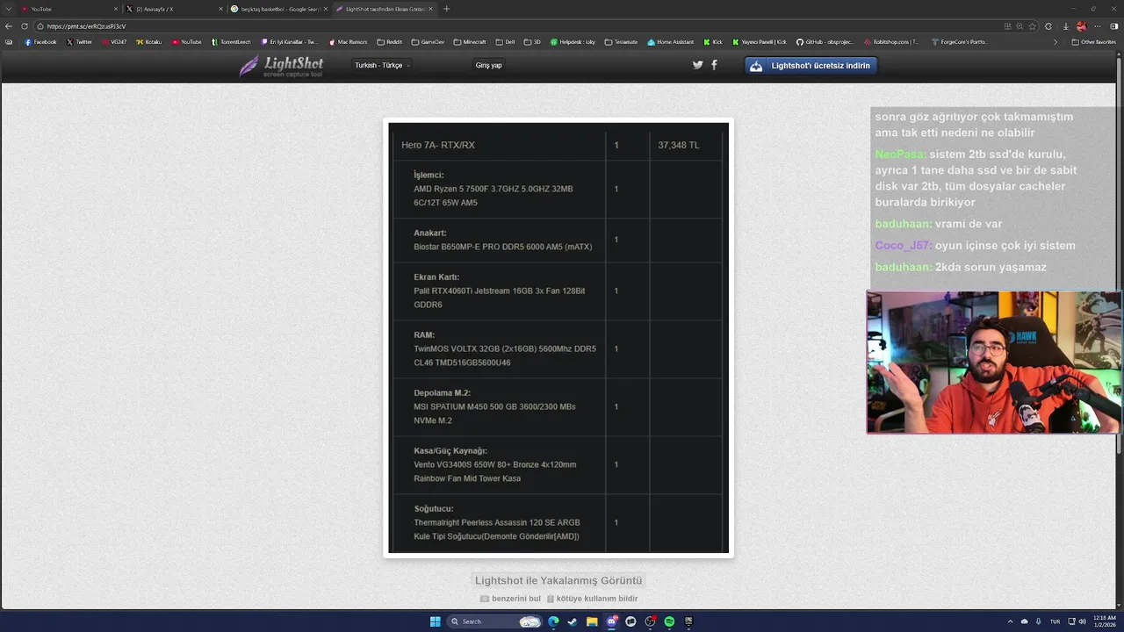Open the Kotaku bookmark
This screenshot has width=1124, height=632.
click(x=149, y=41)
